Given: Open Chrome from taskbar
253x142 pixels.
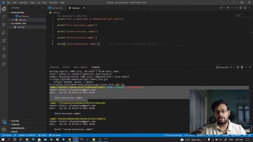Looking at the screenshot, I should click(x=70, y=139).
